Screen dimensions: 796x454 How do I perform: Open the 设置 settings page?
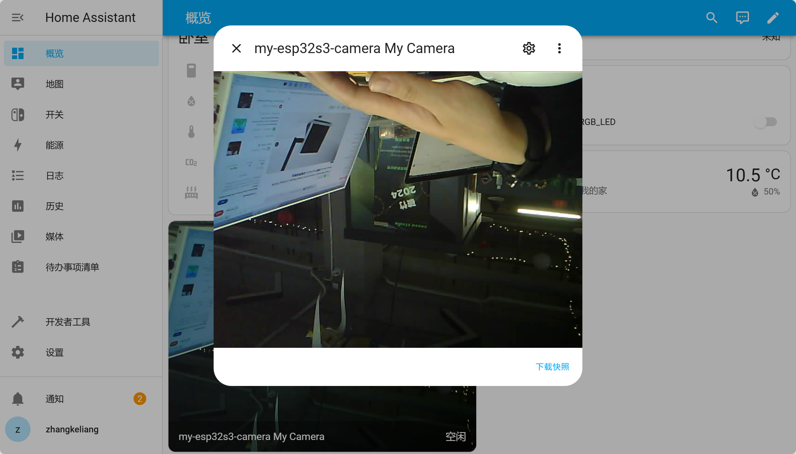pyautogui.click(x=54, y=352)
